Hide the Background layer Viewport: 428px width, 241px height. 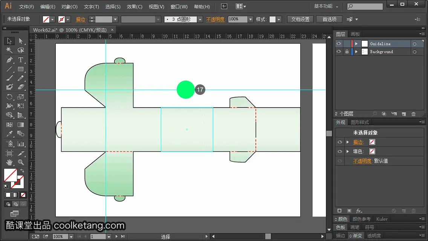[x=339, y=51]
